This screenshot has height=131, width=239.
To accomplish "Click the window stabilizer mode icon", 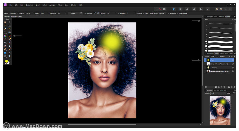I will point(98,13).
